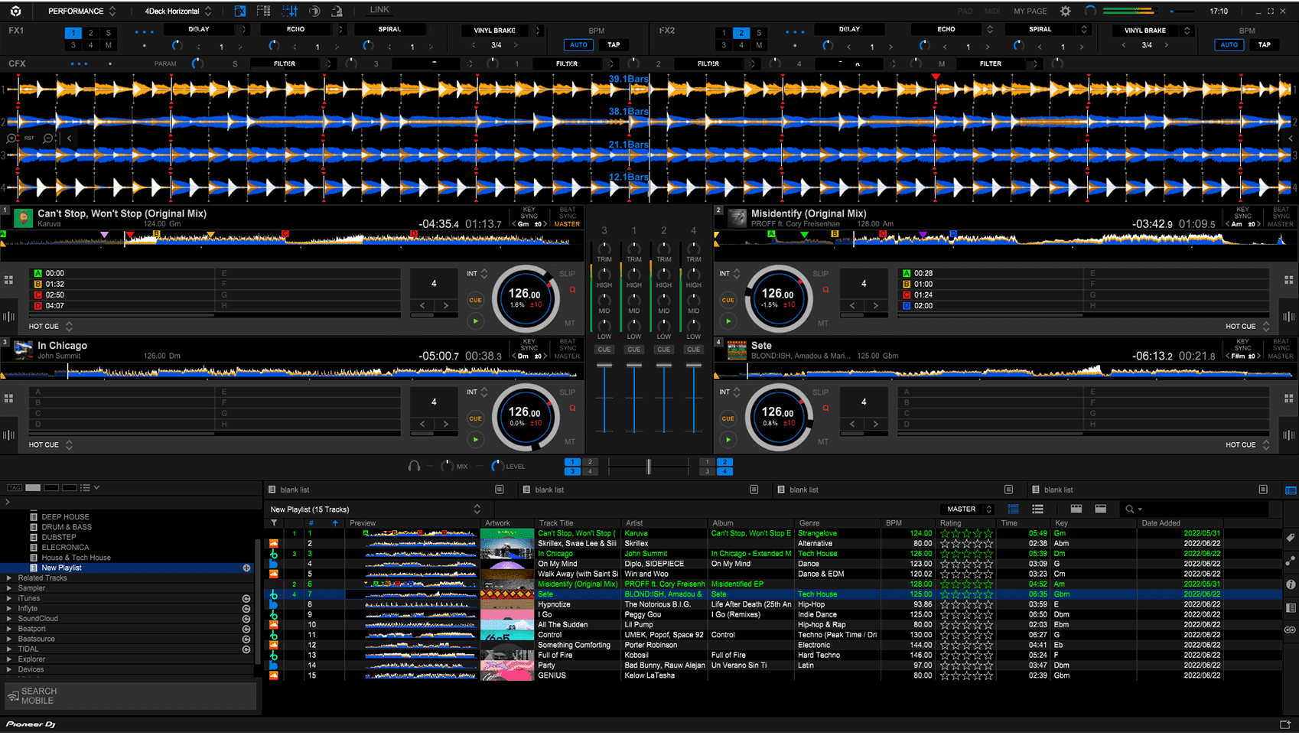Click the track filter funnel icon
Viewport: 1299px width, 742px height.
click(x=274, y=523)
